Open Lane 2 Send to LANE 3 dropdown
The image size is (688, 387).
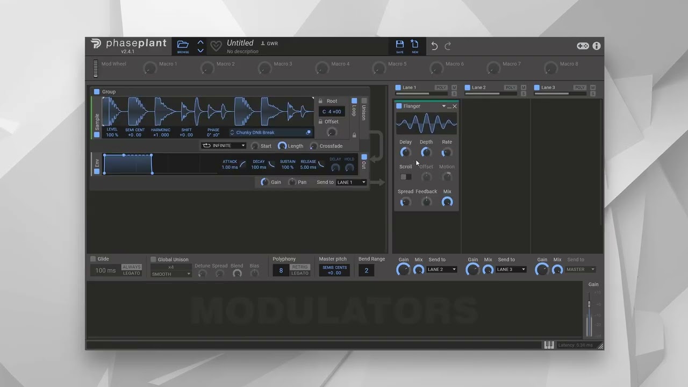click(511, 269)
